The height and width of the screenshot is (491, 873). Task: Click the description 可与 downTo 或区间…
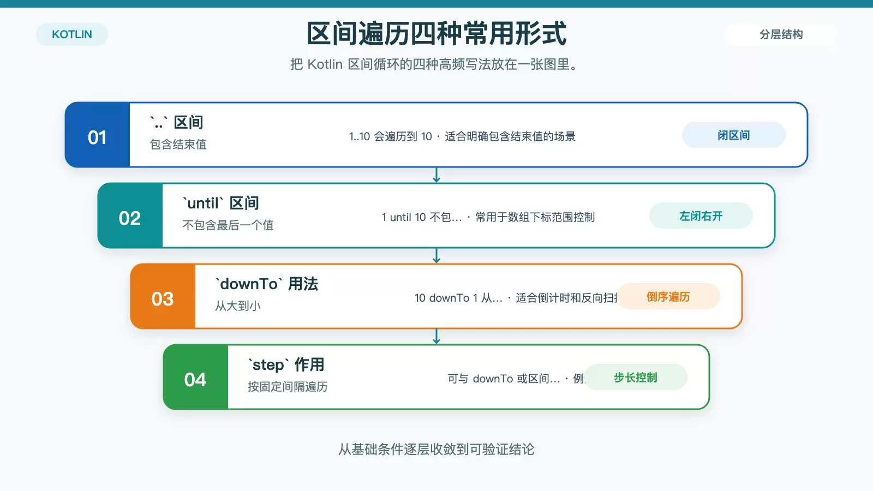tap(504, 379)
